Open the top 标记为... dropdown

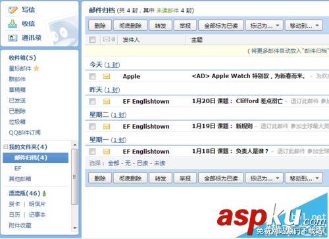(265, 26)
